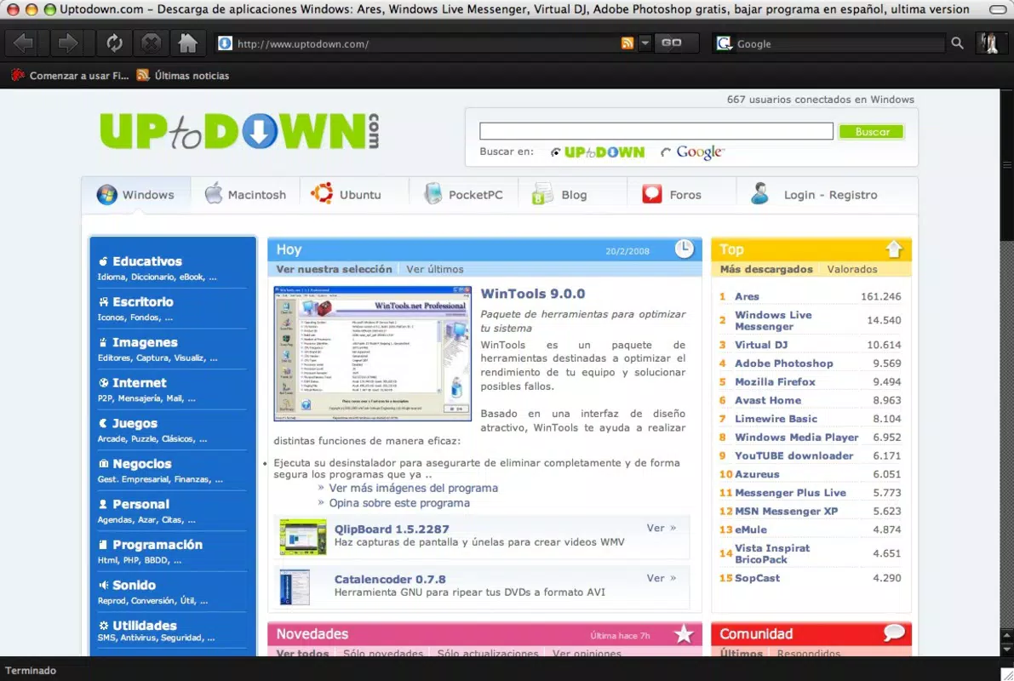Click the Blog icon in navigation
Viewport: 1014px width, 681px height.
click(542, 194)
